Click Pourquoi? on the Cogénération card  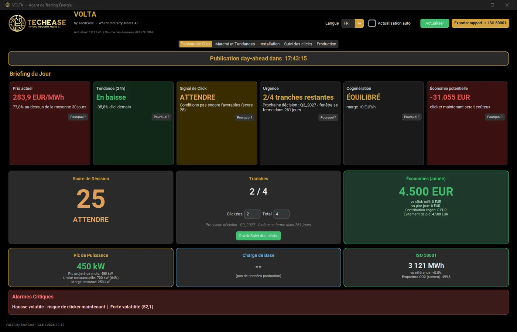point(411,117)
